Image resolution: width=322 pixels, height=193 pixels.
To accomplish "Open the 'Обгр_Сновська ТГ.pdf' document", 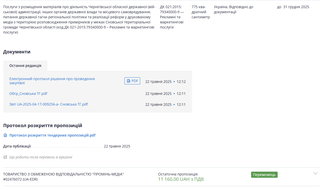I will coord(28,94).
